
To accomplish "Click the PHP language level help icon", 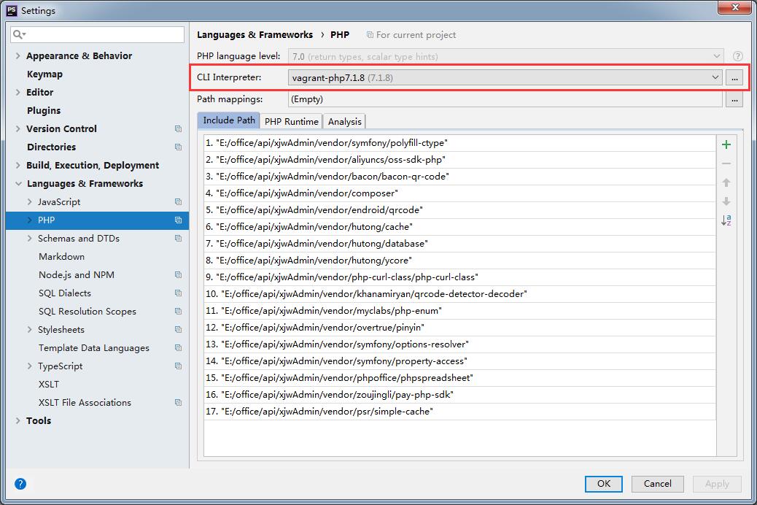I will [737, 56].
